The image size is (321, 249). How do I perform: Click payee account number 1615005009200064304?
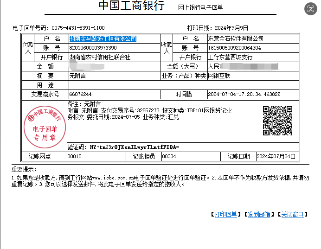234,48
